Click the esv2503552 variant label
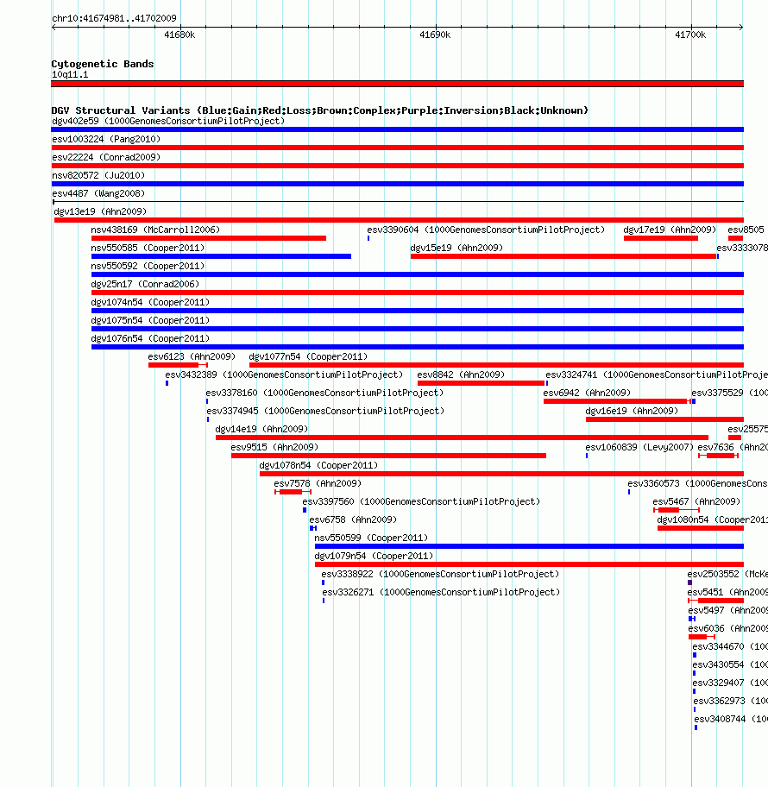The image size is (768, 787). click(727, 573)
